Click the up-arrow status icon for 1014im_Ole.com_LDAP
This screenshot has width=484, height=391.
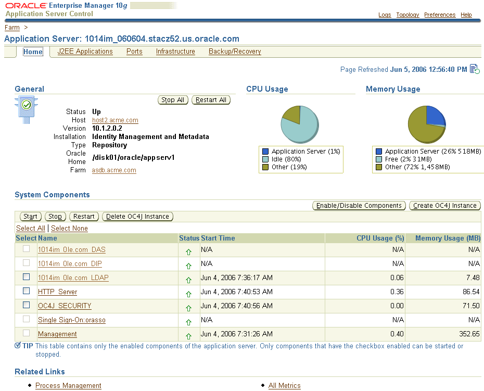[188, 280]
